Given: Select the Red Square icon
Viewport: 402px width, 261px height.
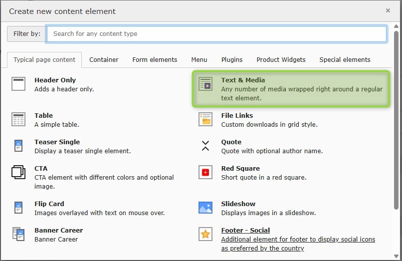Looking at the screenshot, I should [205, 173].
